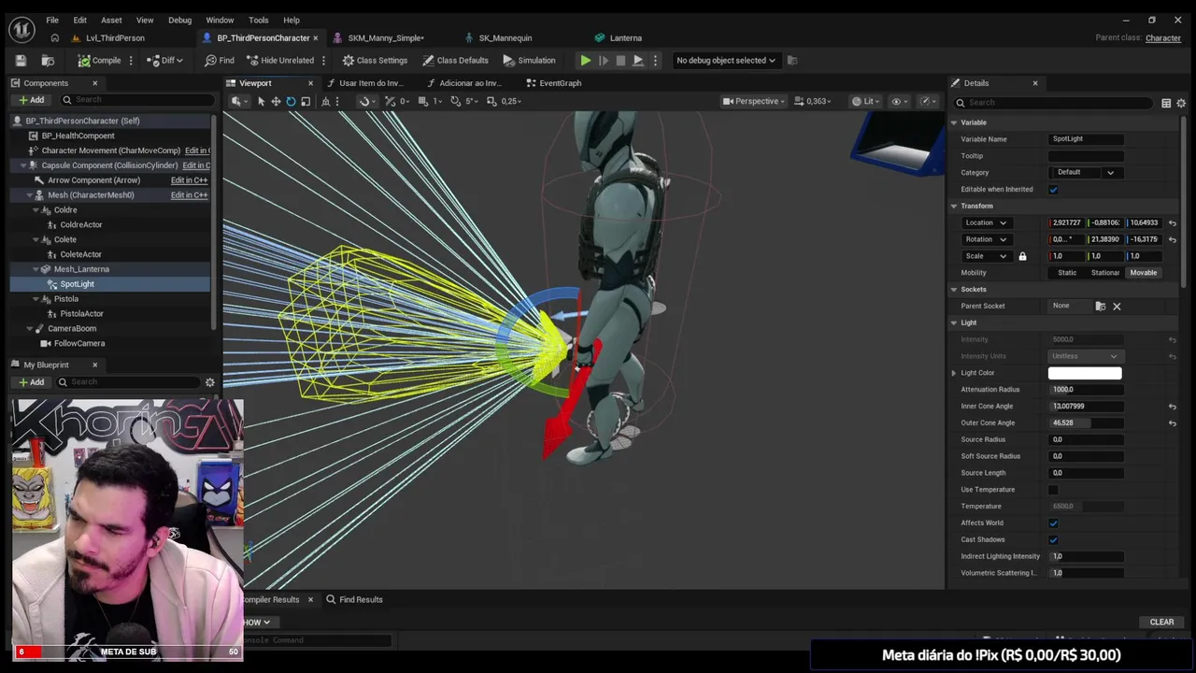1196x673 pixels.
Task: Click the Unreal Engine logo icon
Action: (x=21, y=29)
